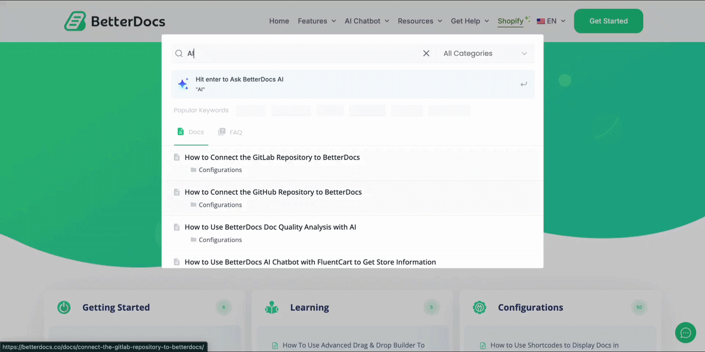Expand the Features menu
Screen dimensions: 705x352
pyautogui.click(x=317, y=21)
